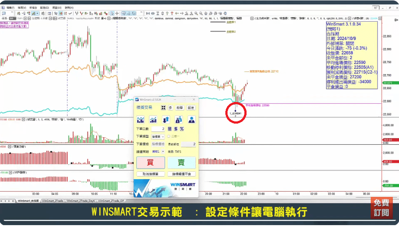Open the 教學 tutorial button

point(180,108)
